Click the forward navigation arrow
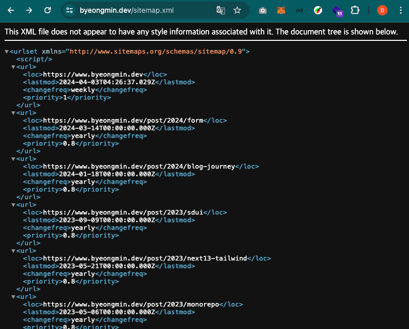The height and width of the screenshot is (329, 409). [x=29, y=10]
